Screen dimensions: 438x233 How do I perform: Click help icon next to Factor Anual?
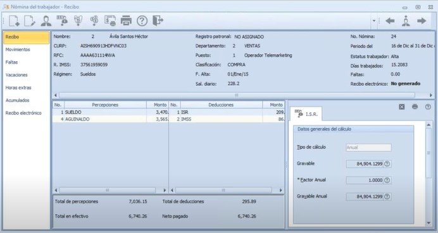387,181
